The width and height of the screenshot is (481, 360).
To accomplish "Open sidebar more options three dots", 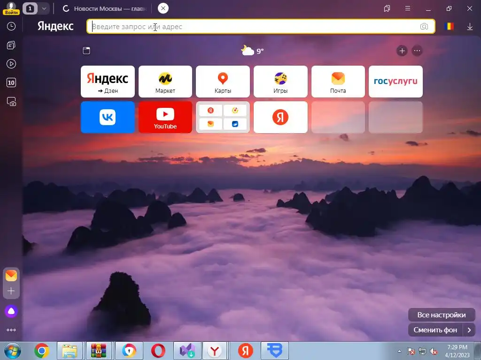I will [11, 330].
